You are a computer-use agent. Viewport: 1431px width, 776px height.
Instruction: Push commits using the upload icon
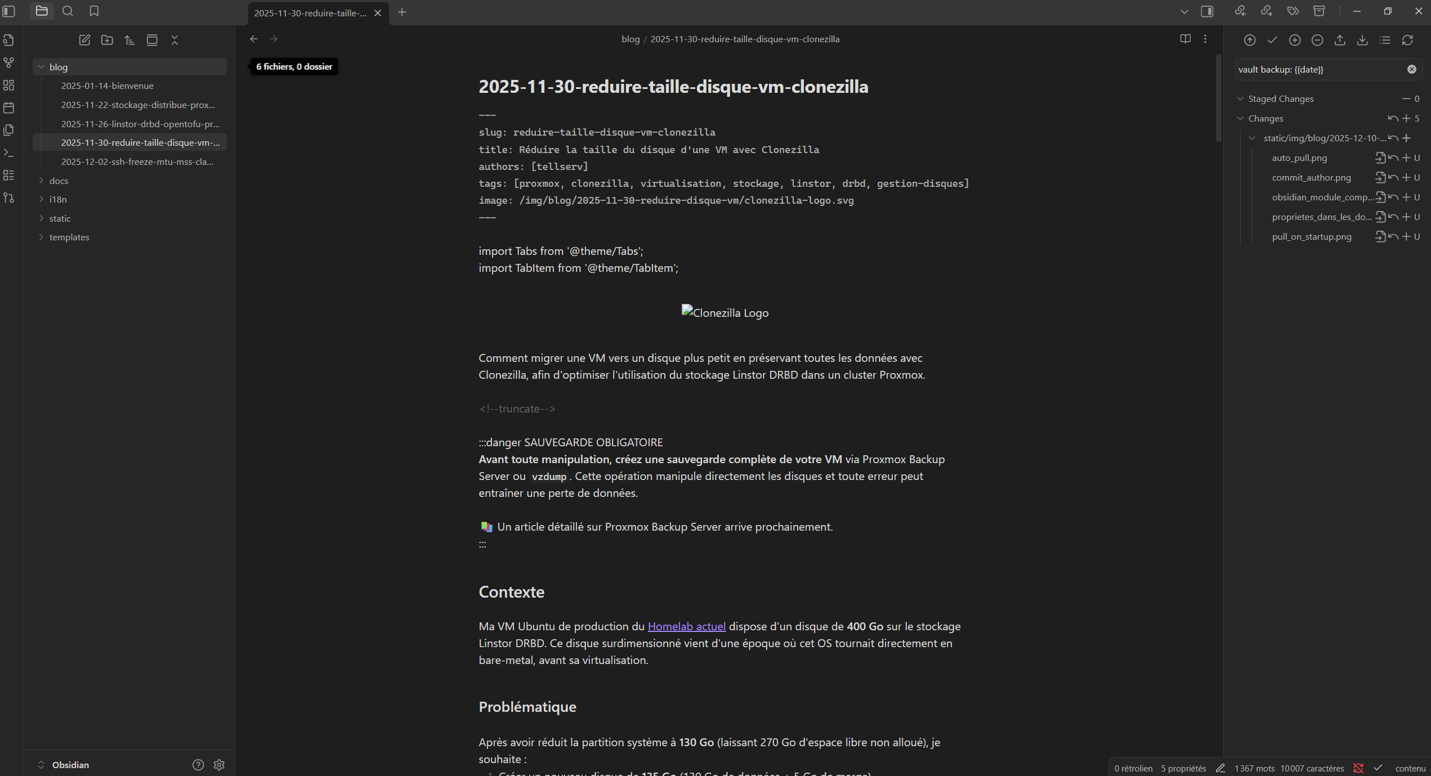[1340, 40]
